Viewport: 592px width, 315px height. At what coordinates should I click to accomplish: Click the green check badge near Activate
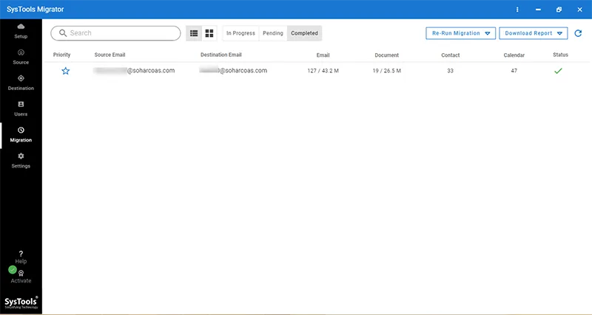click(13, 270)
